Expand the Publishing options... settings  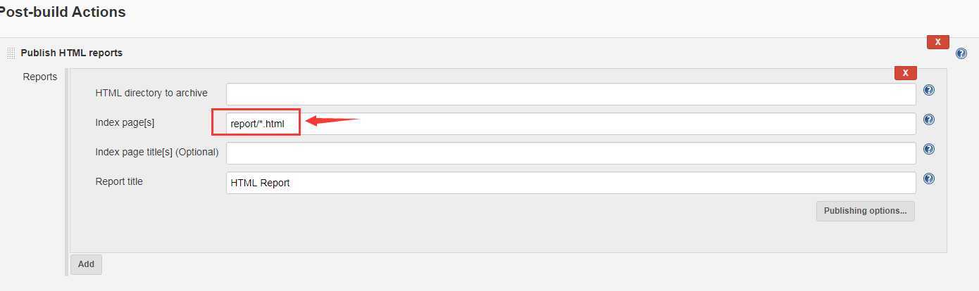[866, 211]
